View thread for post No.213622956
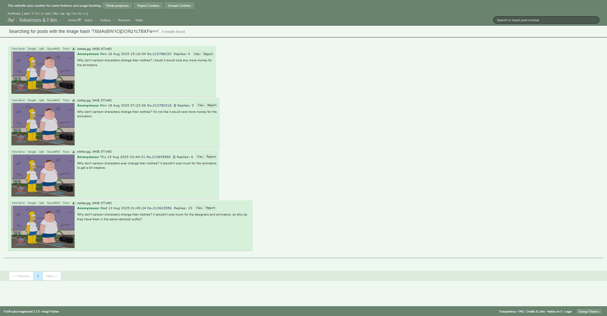This screenshot has height=316, width=607. coord(199,208)
